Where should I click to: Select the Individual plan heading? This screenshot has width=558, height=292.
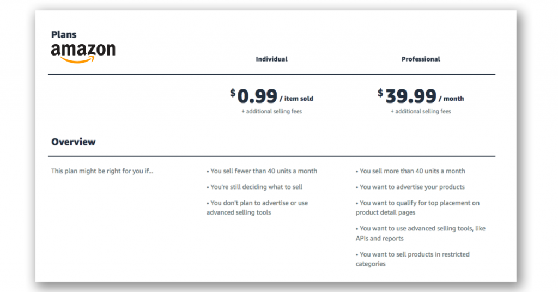tap(271, 59)
